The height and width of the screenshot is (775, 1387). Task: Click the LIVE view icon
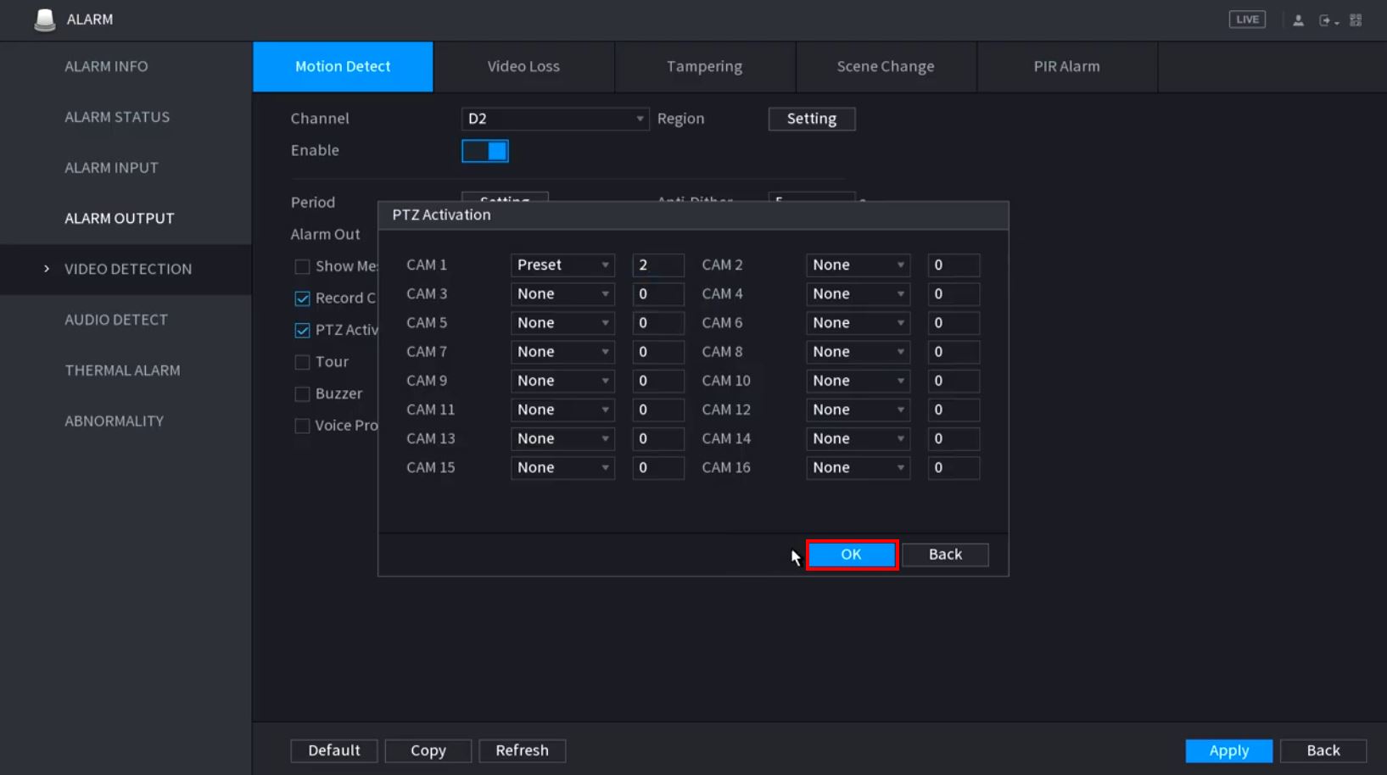[1246, 20]
